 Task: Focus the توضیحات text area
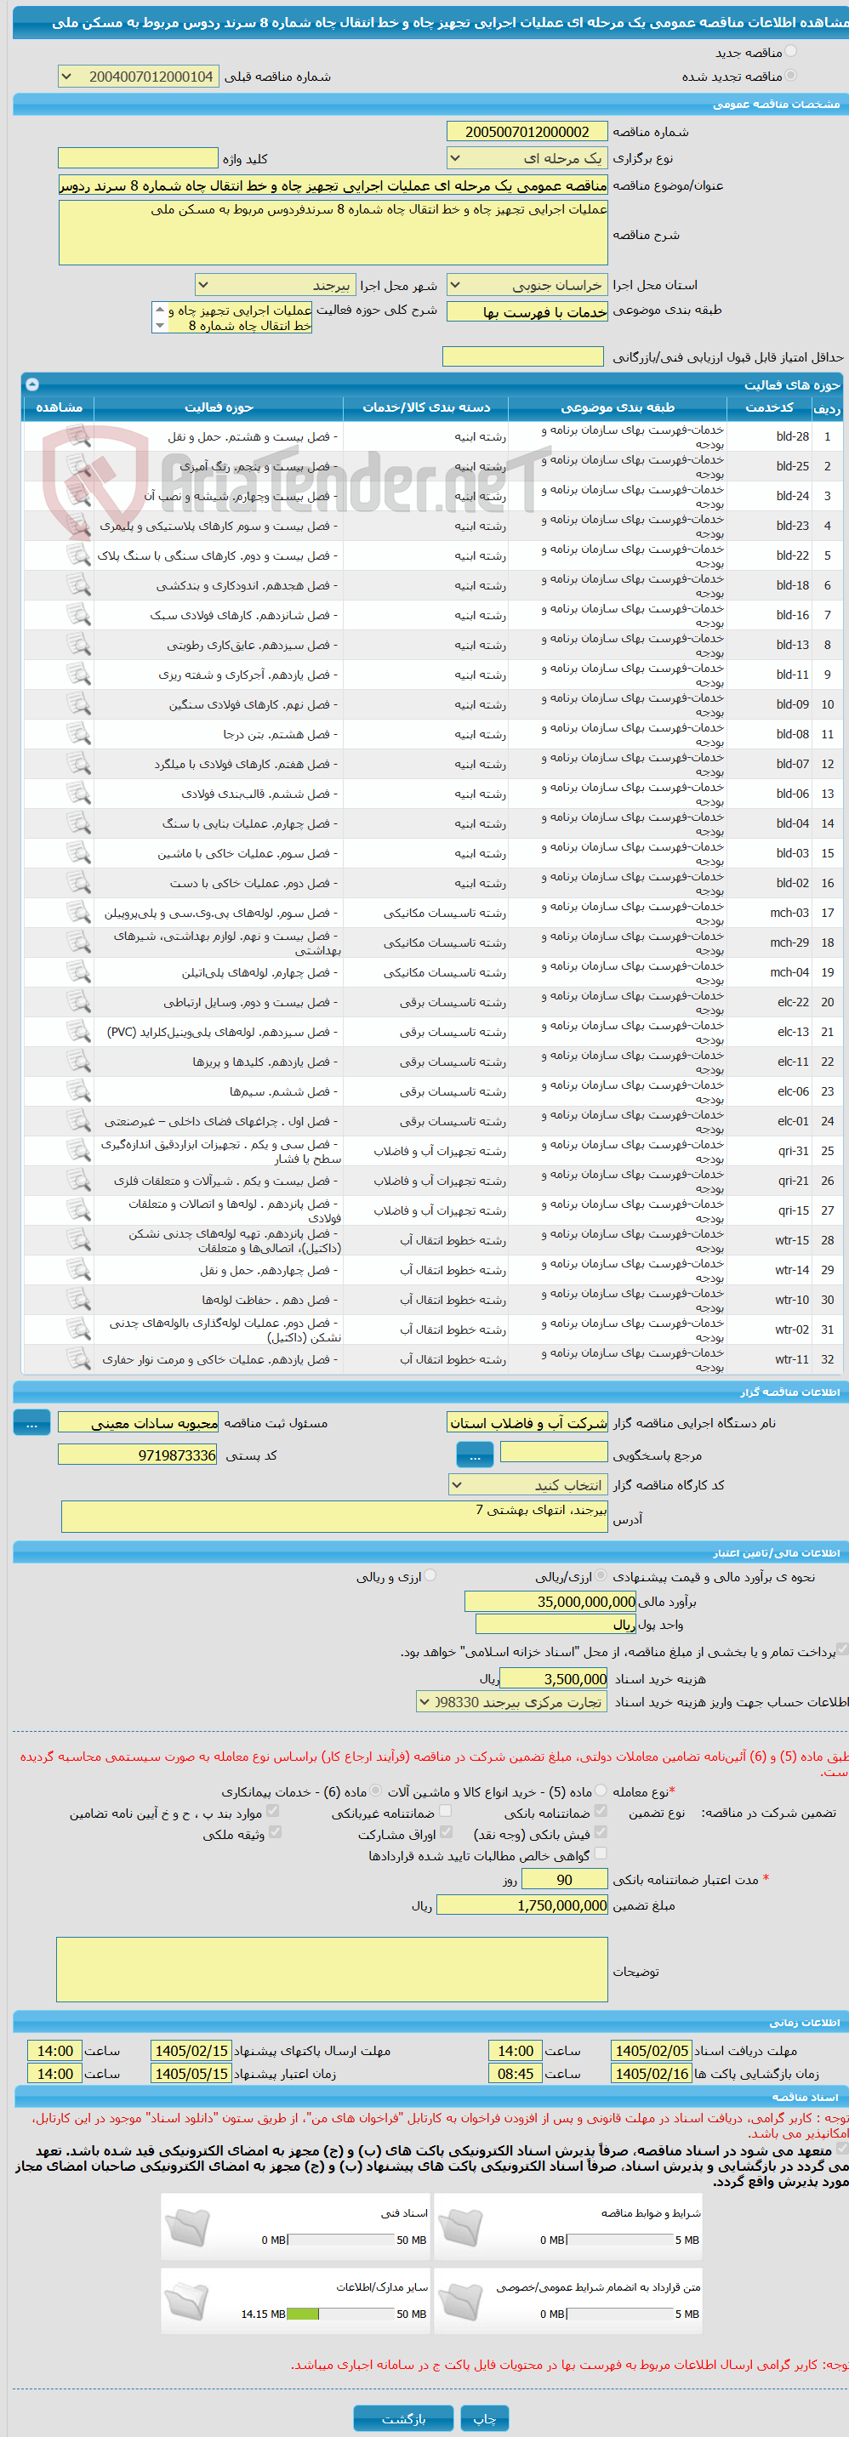point(331,1968)
